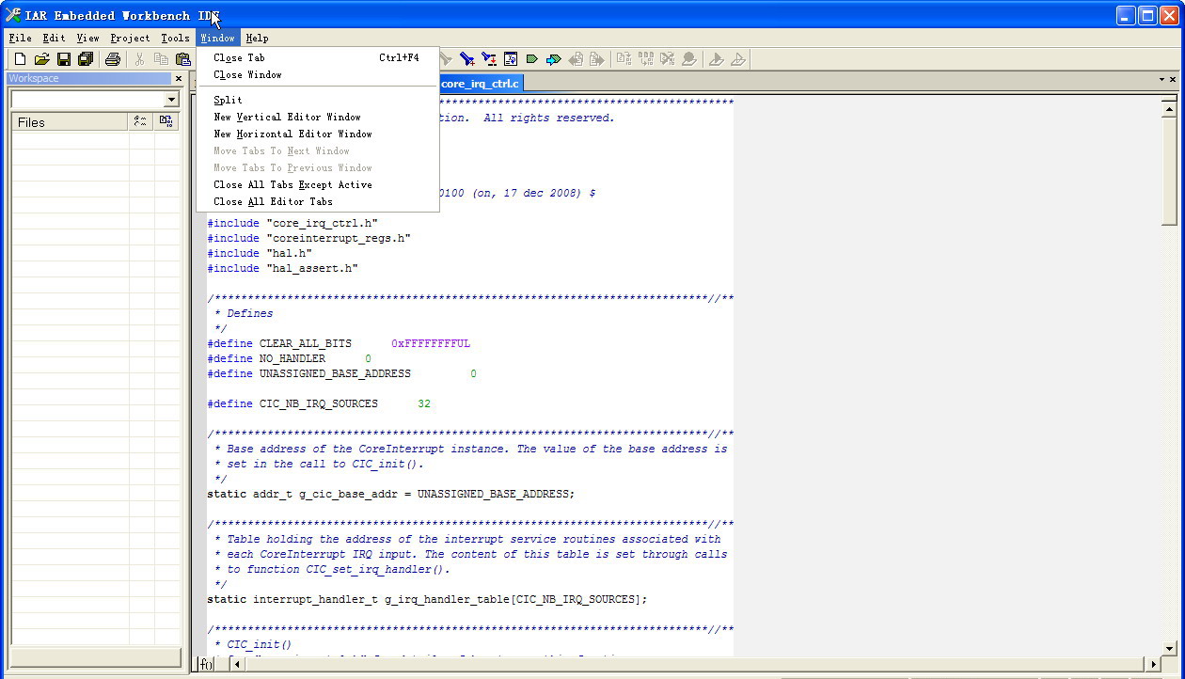Start Debug without Downloading

[738, 59]
